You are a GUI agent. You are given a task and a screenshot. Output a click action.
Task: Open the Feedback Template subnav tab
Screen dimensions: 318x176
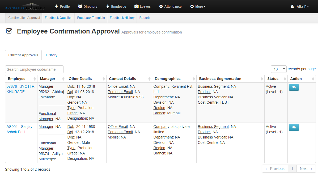[x=91, y=18]
